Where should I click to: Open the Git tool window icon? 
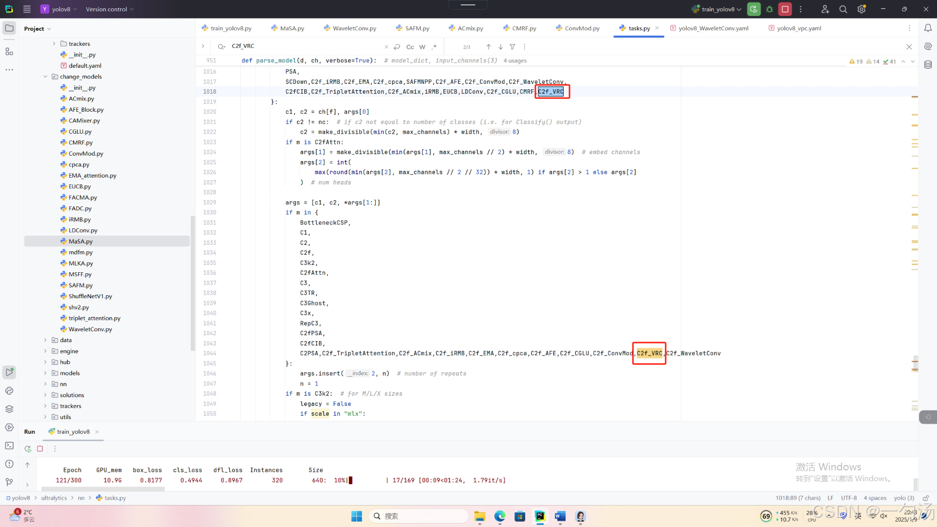click(x=9, y=482)
